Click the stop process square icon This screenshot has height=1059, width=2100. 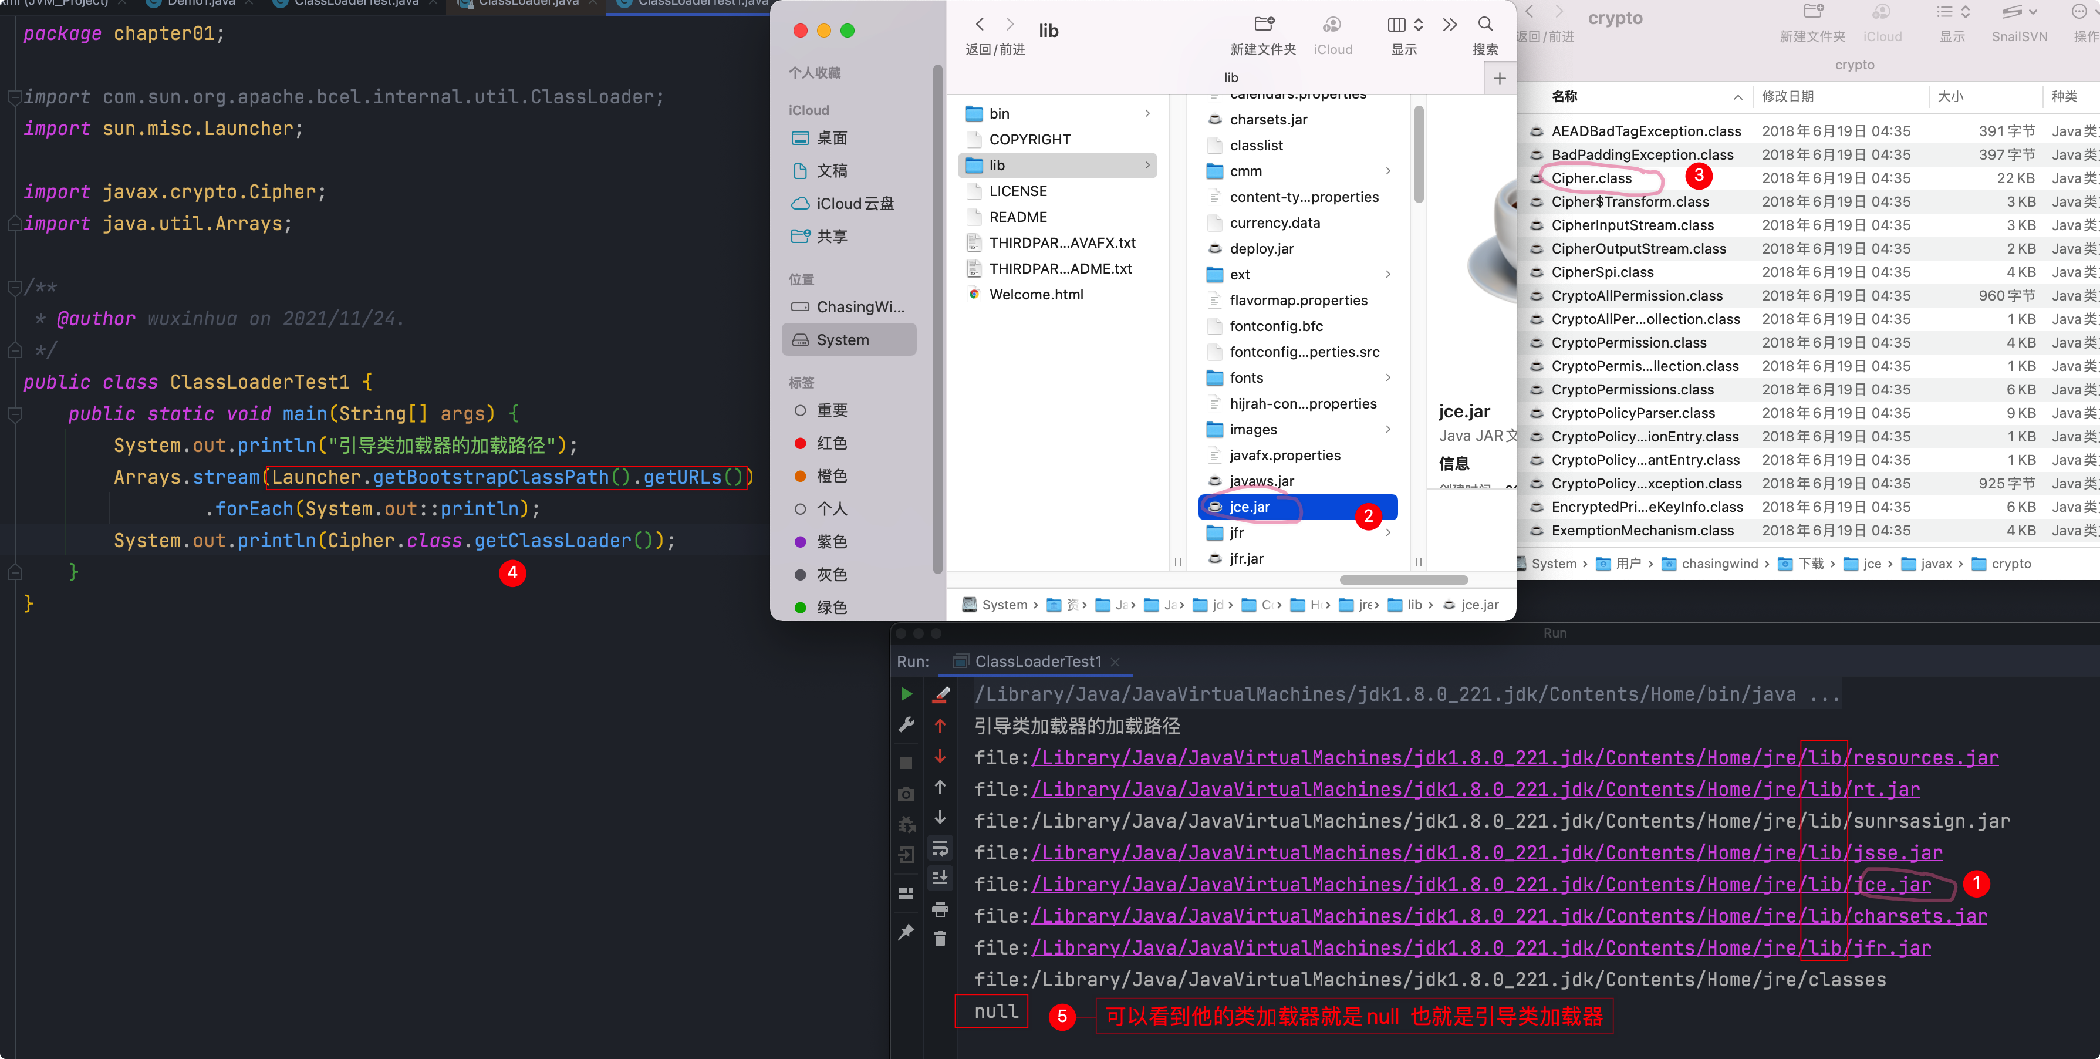pos(907,763)
